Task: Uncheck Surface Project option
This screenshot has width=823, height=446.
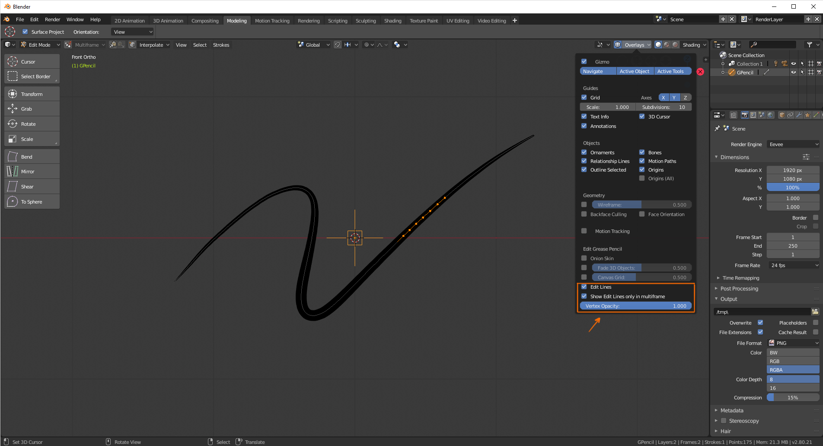Action: pyautogui.click(x=25, y=32)
